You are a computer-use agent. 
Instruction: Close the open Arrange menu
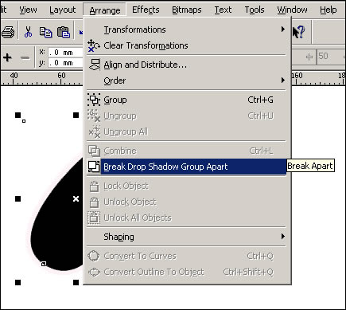click(x=105, y=10)
